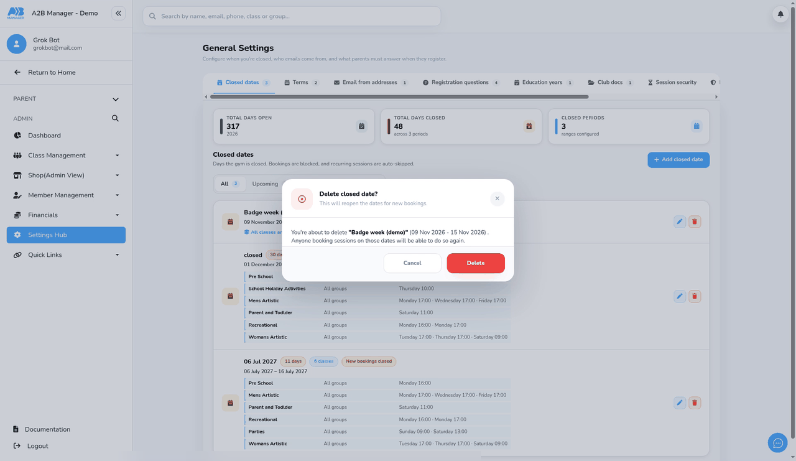Select the Upcoming filter
796x461 pixels.
tap(265, 184)
